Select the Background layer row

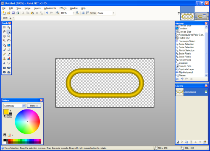[192, 92]
